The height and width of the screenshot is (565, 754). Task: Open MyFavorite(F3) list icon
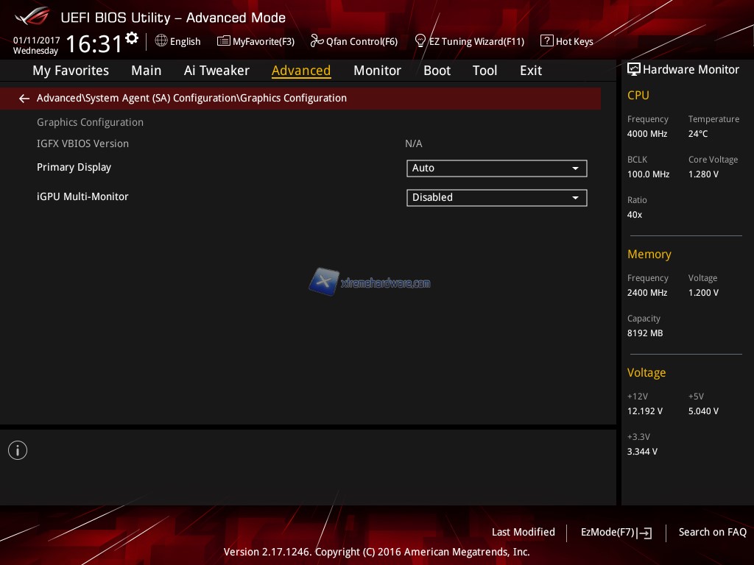(223, 41)
